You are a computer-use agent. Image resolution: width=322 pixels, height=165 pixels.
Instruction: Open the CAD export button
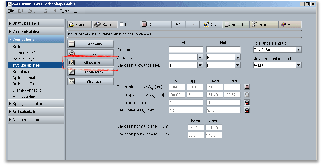[x=211, y=25]
